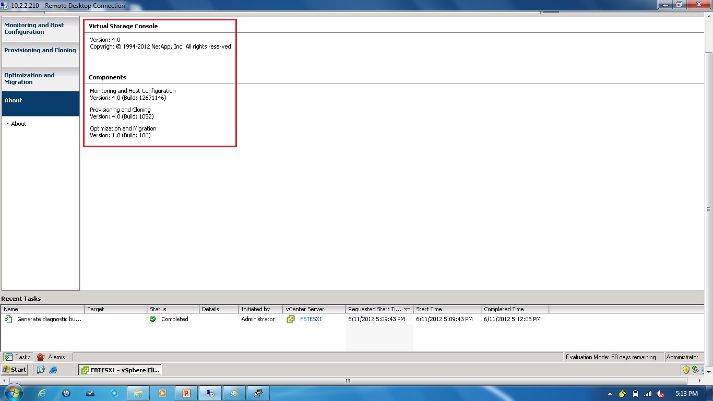This screenshot has height=401, width=713.
Task: Click the red Alarms bell icon
Action: click(x=42, y=357)
